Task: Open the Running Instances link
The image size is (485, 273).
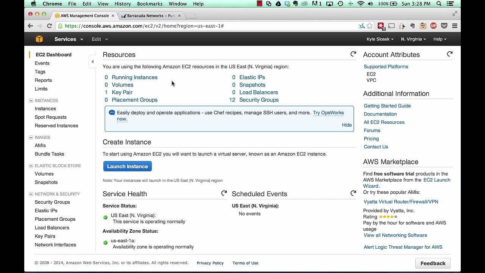Action: coord(135,77)
